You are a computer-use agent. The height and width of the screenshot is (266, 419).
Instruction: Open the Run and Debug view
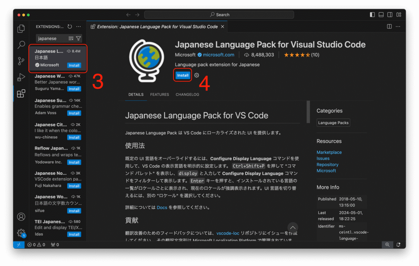tap(21, 77)
